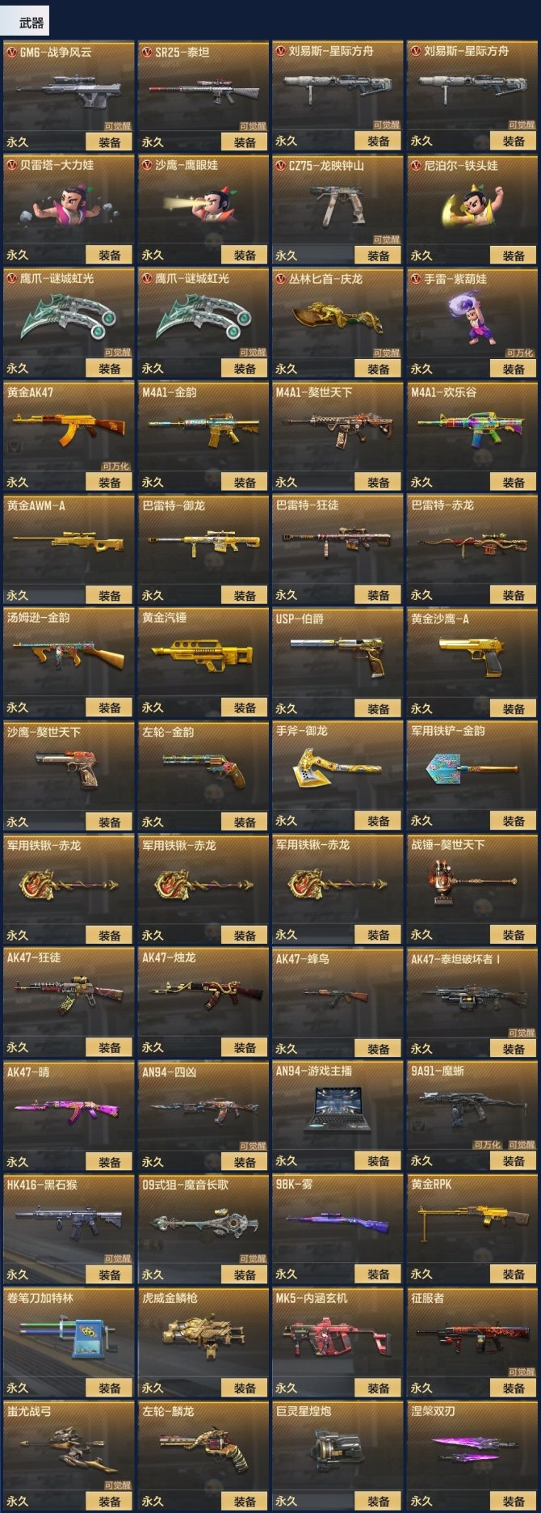Click the 可万化 badge on 黄金AK47

click(116, 467)
